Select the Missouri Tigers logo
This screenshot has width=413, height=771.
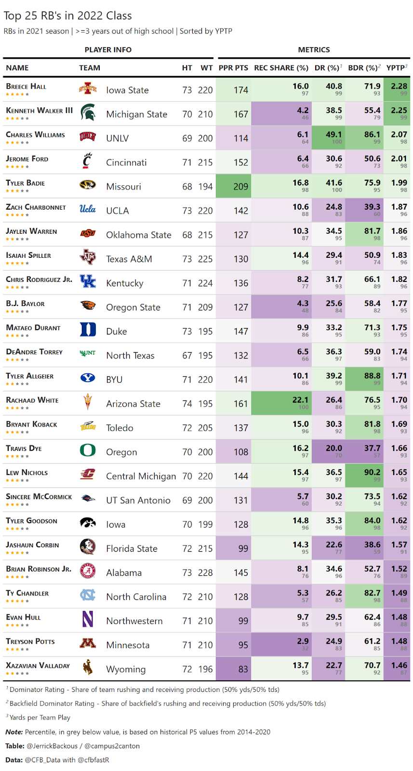88,185
